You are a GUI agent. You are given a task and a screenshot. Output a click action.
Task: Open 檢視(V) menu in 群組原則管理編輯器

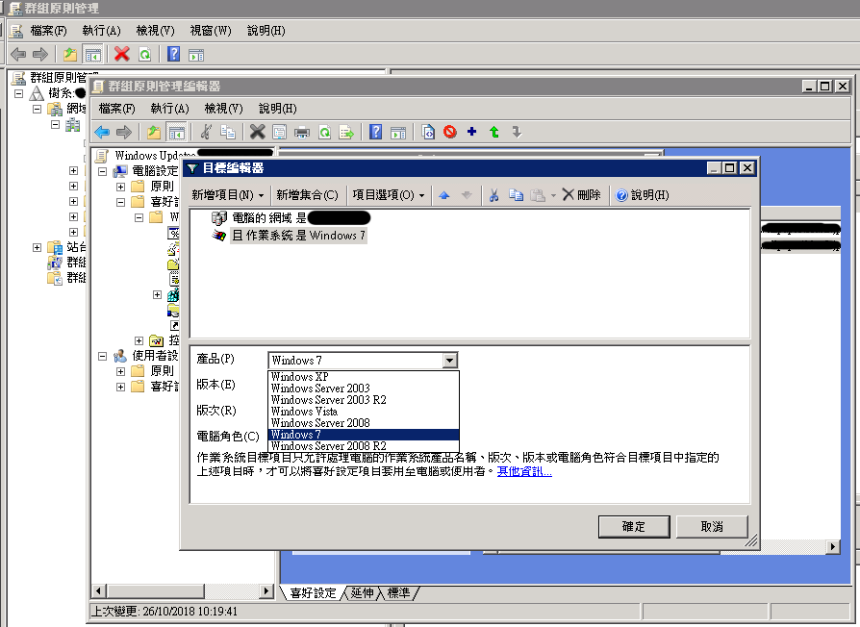223,109
